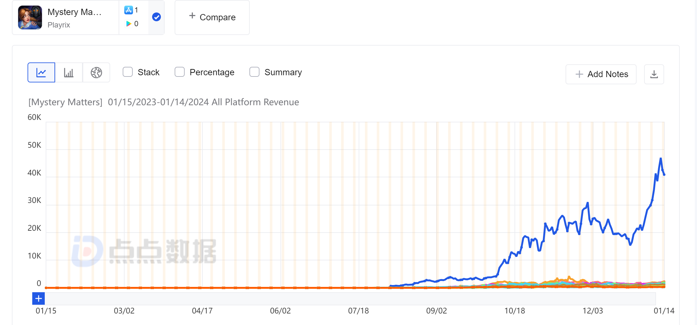Click the Google Play platform icon
The image size is (697, 325).
click(128, 24)
